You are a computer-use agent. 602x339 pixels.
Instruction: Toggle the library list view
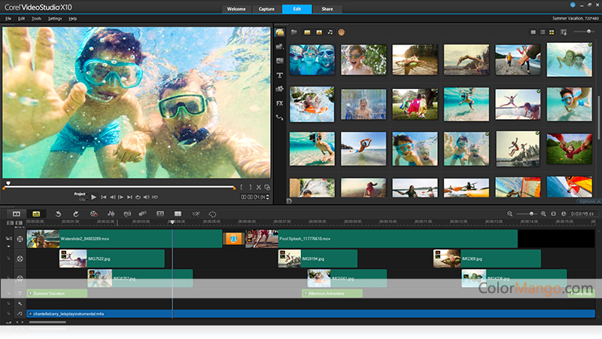543,32
